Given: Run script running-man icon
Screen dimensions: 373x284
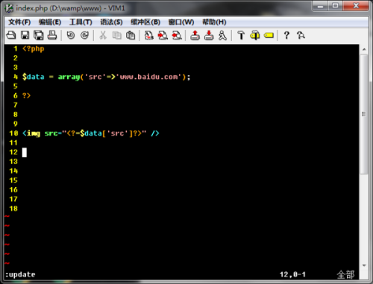Looking at the screenshot, I should coord(222,35).
